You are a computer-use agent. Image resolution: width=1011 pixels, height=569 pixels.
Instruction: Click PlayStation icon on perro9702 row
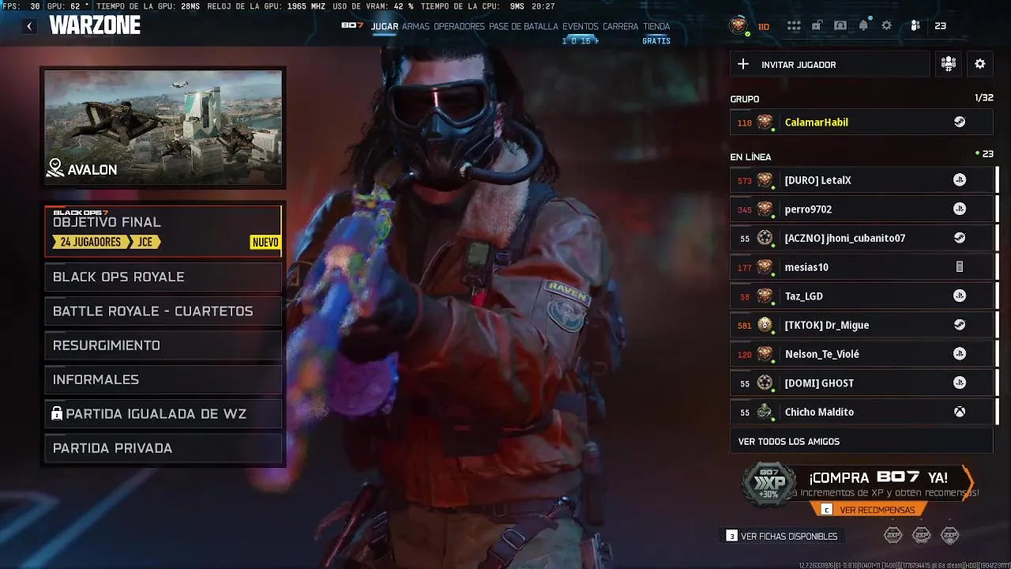coord(960,209)
